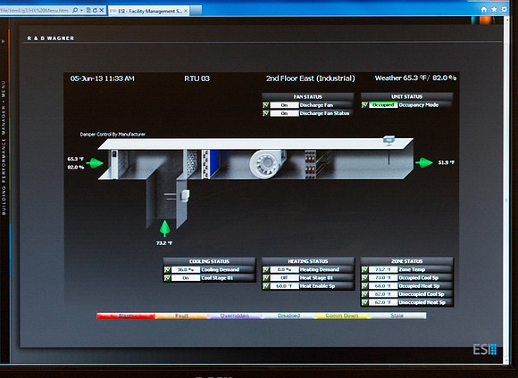
Task: Open trend icon beside Discharge Fan
Action: tap(265, 105)
